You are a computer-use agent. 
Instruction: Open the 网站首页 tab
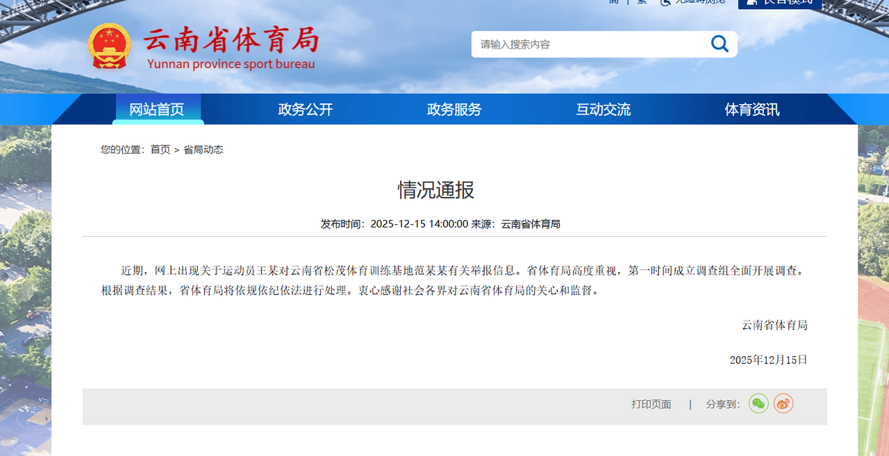159,109
